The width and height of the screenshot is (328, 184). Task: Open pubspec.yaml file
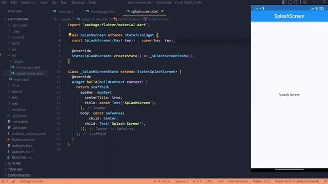click(x=23, y=152)
